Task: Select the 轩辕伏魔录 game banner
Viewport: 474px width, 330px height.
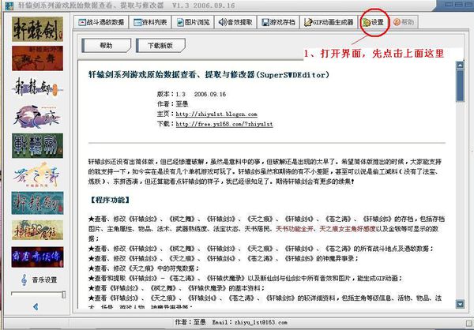Action: pos(37,230)
